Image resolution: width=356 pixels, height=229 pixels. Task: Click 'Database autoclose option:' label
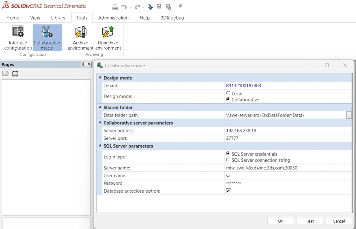click(x=132, y=191)
